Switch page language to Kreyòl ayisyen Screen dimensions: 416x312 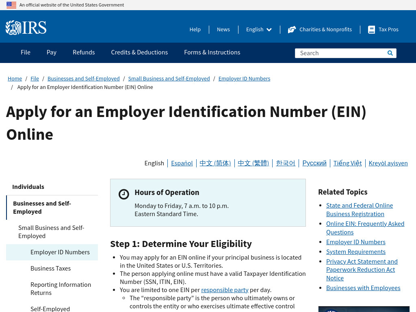tap(388, 163)
